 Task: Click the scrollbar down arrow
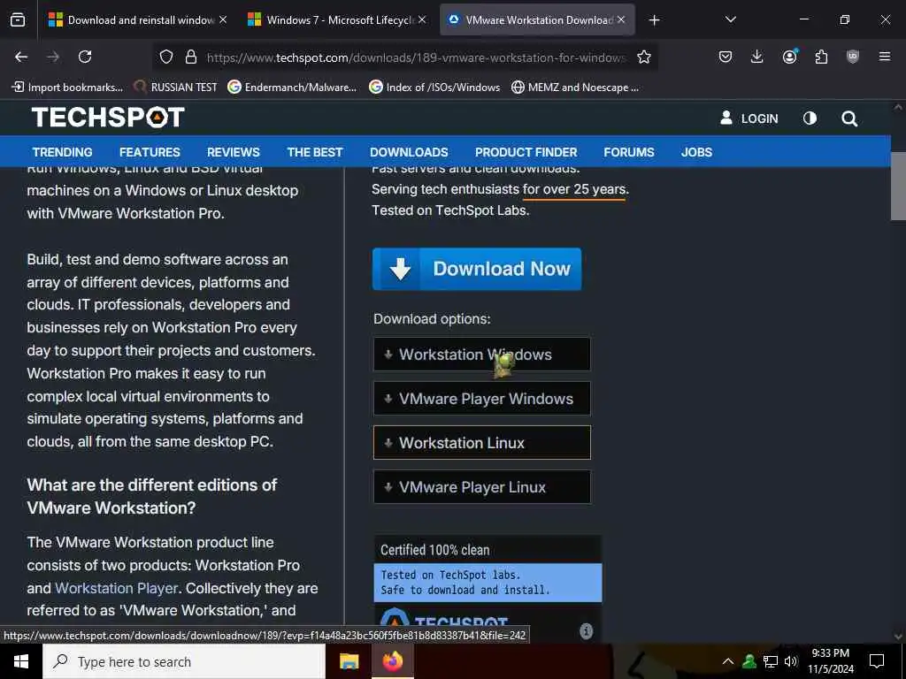tap(898, 636)
